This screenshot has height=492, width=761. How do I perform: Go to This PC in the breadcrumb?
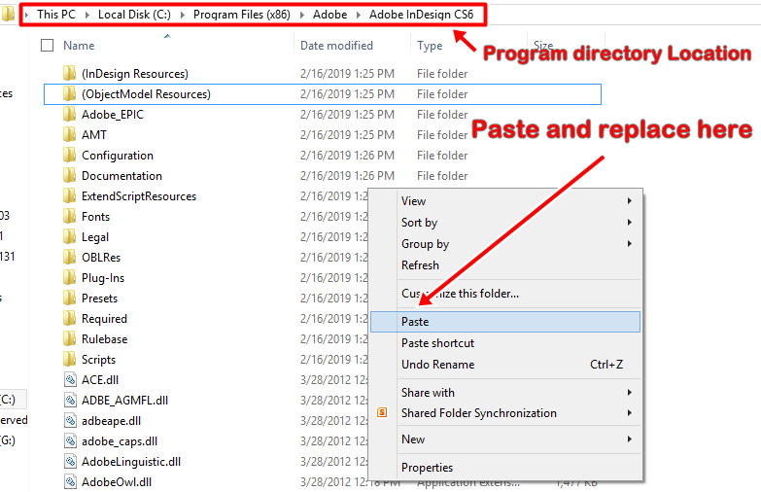[56, 15]
